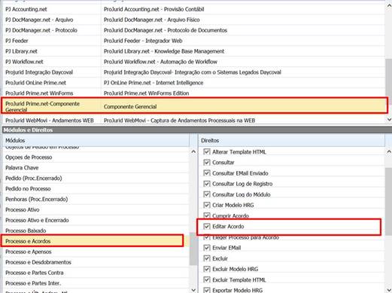Select the Processo e Apensos module
This screenshot has height=293, width=392.
tap(96, 252)
